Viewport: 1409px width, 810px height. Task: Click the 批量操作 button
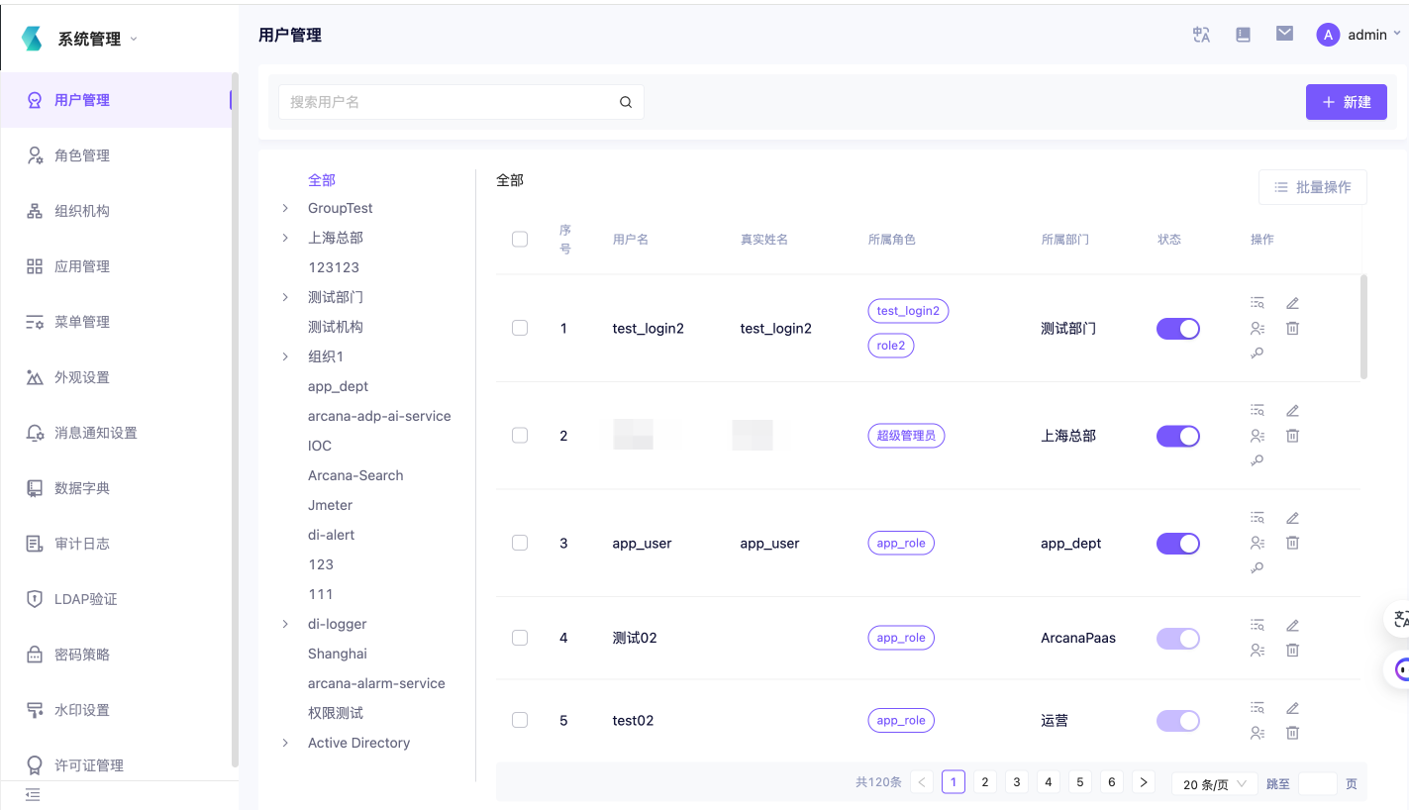coord(1313,187)
